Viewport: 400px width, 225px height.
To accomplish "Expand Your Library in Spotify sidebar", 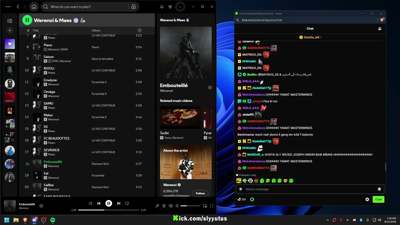I will (10, 21).
